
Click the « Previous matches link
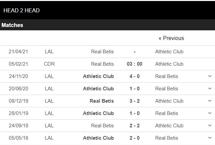pyautogui.click(x=171, y=38)
